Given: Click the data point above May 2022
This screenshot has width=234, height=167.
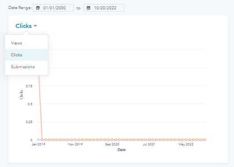Looking at the screenshot, I should pos(186,140).
